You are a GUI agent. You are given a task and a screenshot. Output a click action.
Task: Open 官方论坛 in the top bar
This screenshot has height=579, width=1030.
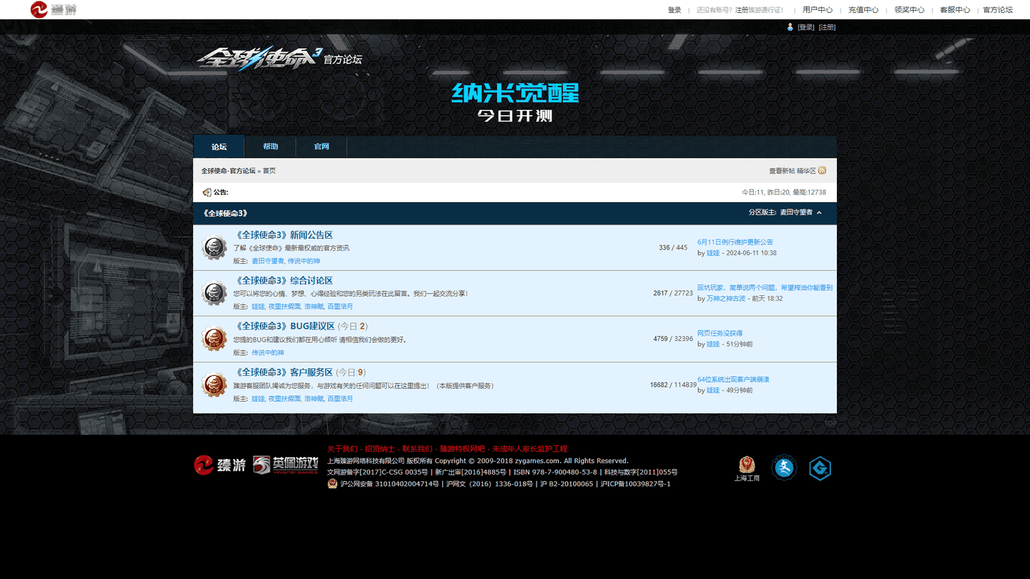[998, 10]
